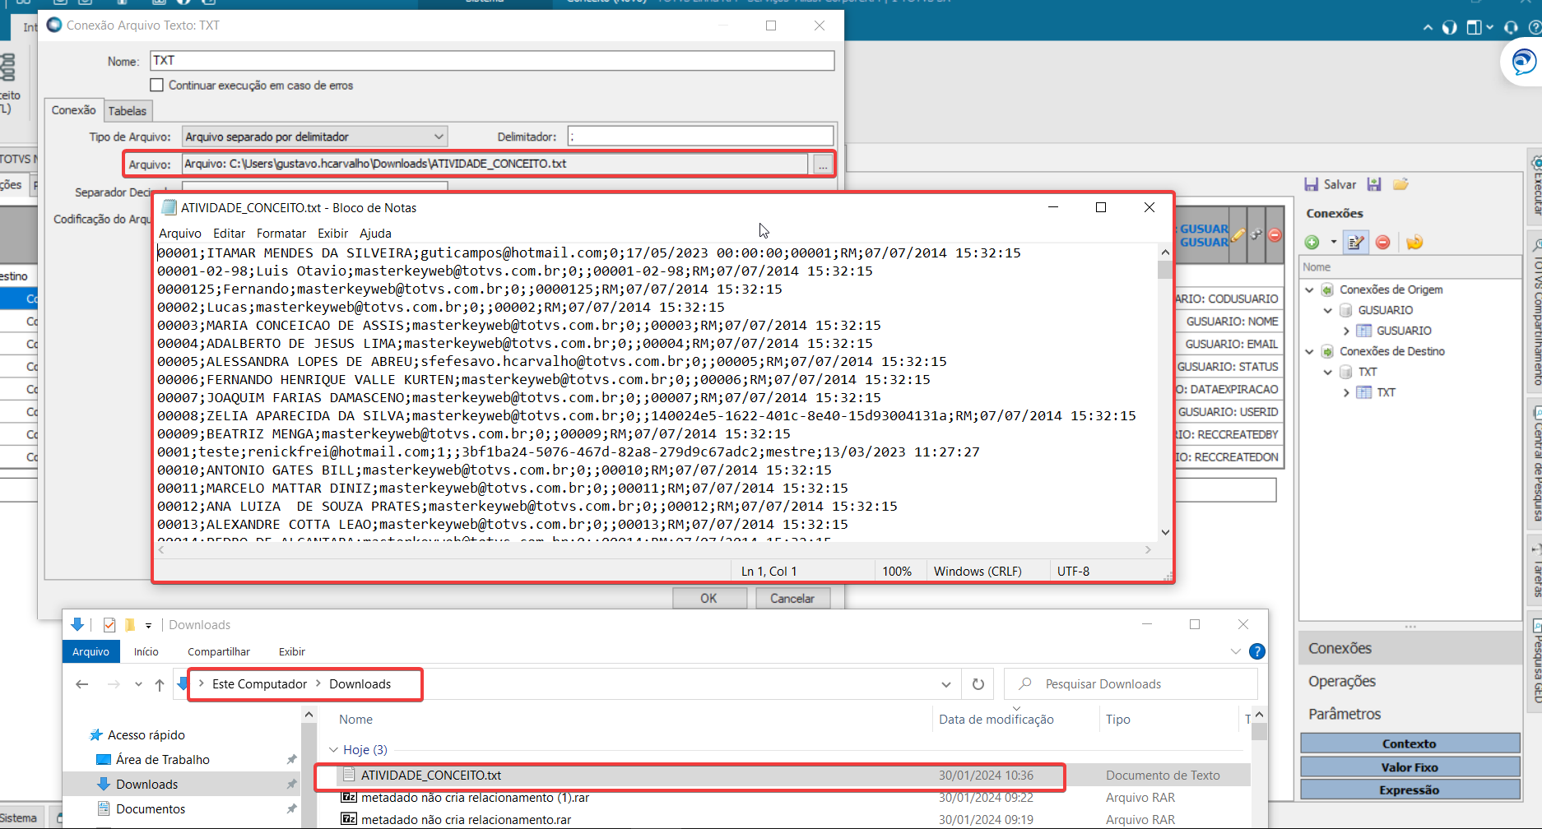Collapse Conexões de Destino tree node
The width and height of the screenshot is (1542, 829).
(1309, 351)
